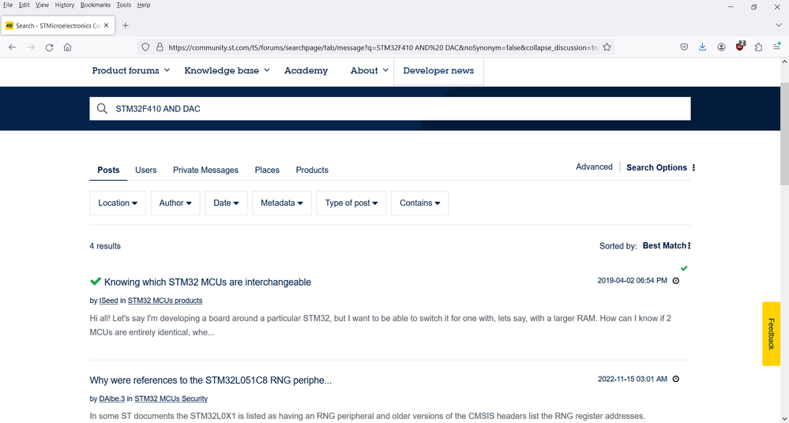Select the Posts tab
Viewport: 789px width, 423px height.
pos(108,170)
